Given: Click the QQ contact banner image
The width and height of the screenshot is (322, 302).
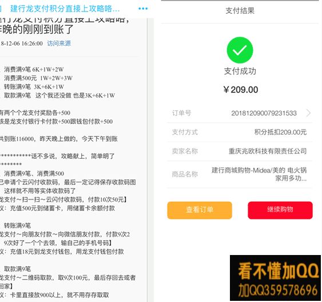Looking at the screenshot, I should (x=275, y=278).
